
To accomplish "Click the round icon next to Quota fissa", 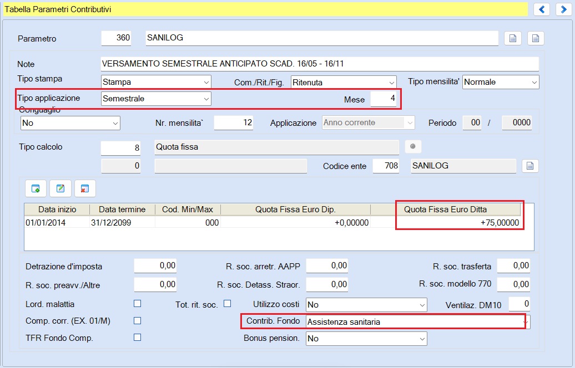I will point(413,146).
